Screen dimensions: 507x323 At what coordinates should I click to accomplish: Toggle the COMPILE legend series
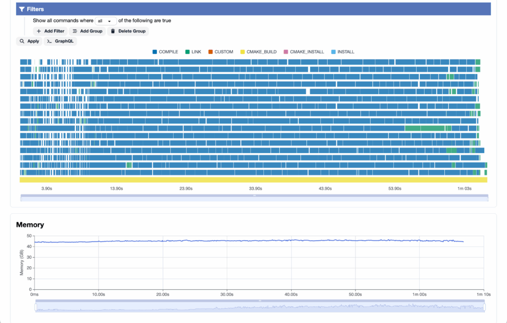[x=165, y=52]
